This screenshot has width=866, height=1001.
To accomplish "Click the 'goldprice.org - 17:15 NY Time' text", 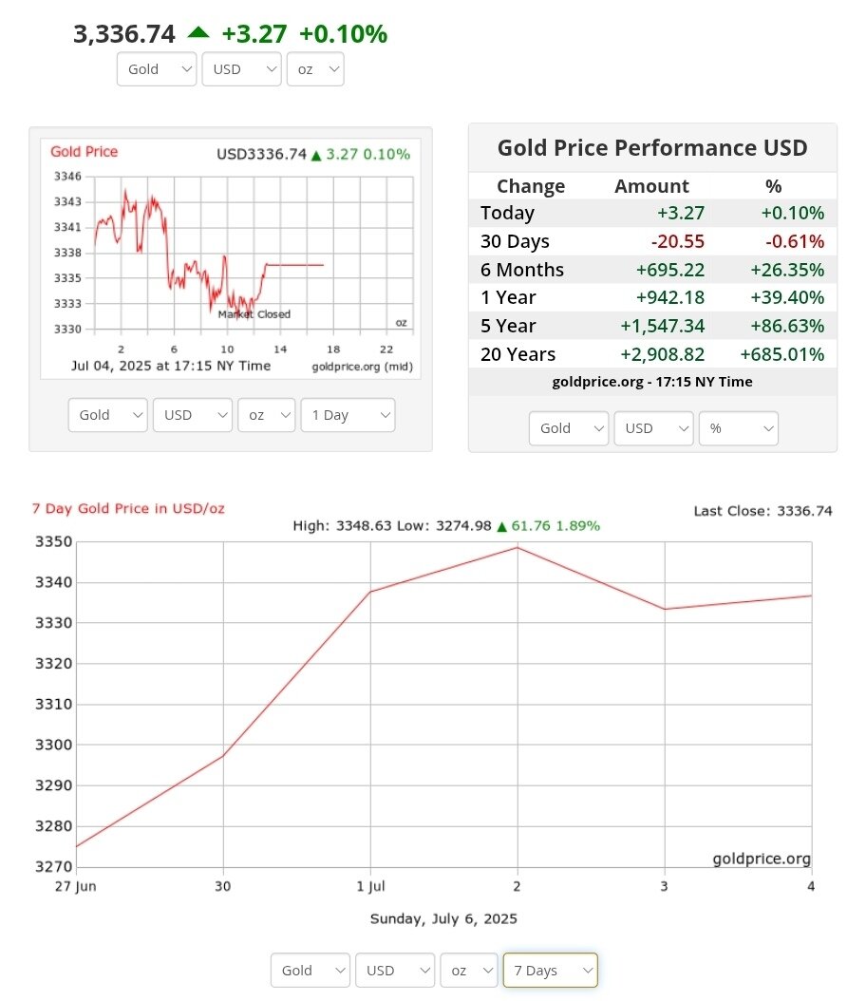I will click(x=652, y=382).
